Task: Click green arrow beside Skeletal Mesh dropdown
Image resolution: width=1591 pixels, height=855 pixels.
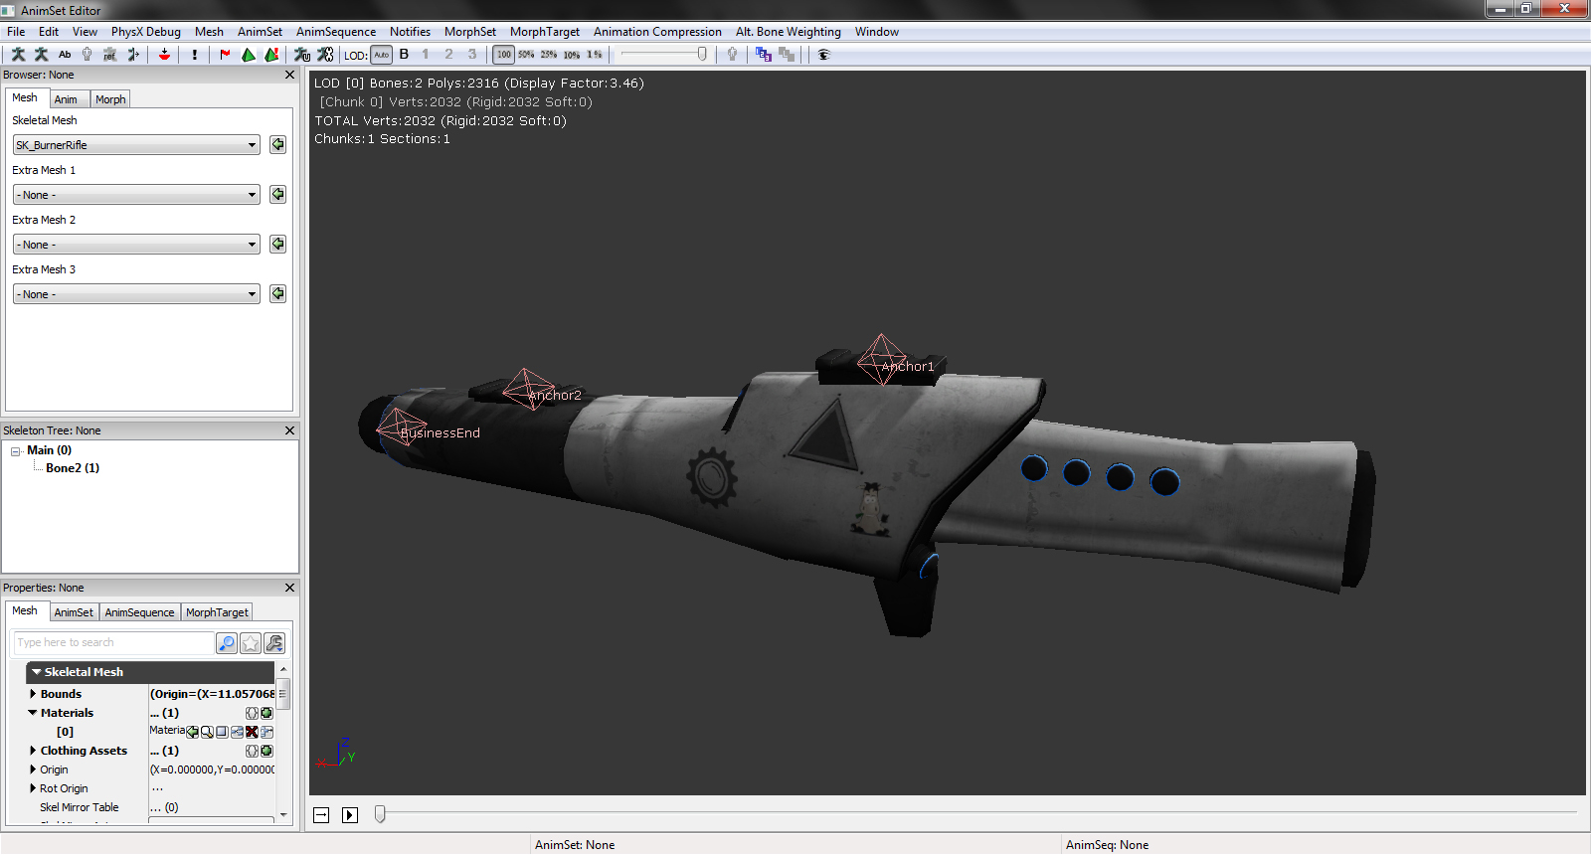Action: pos(277,145)
